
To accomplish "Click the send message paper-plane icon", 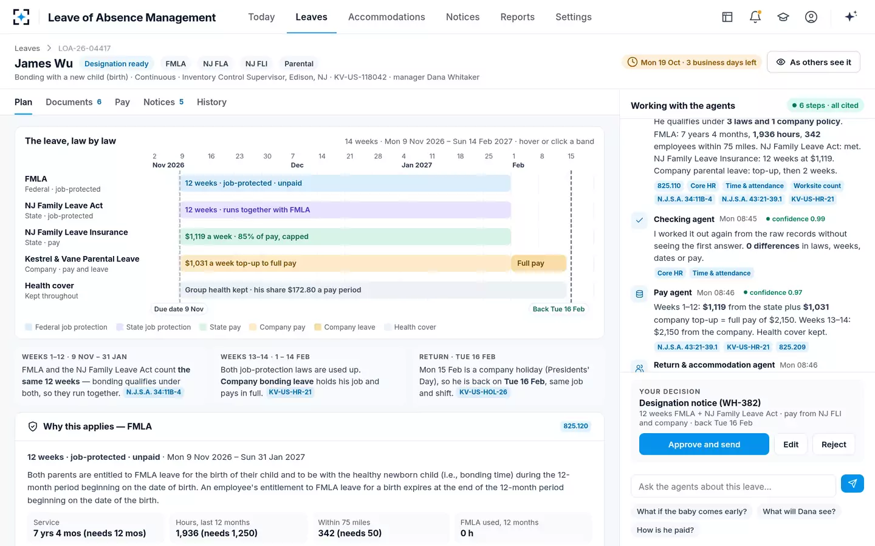I will click(853, 484).
